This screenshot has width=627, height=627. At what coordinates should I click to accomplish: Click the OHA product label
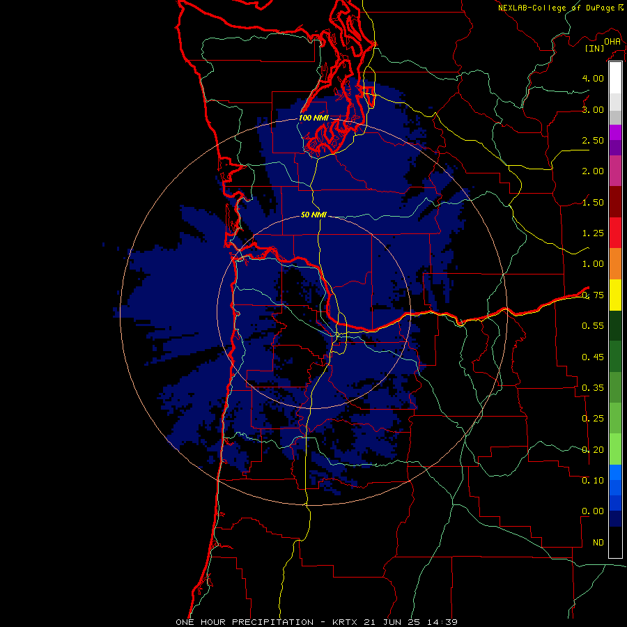tap(612, 41)
